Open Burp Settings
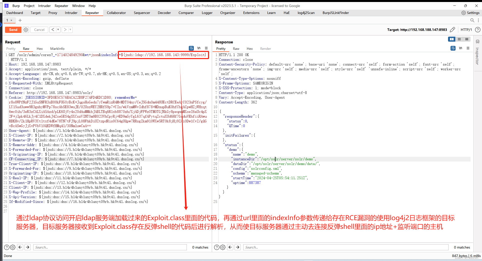Viewport: 482px width, 261px height. [x=471, y=13]
